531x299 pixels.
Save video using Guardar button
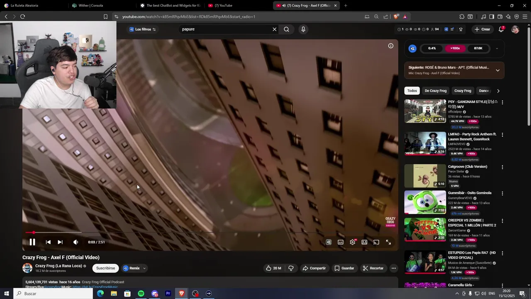[x=344, y=268]
